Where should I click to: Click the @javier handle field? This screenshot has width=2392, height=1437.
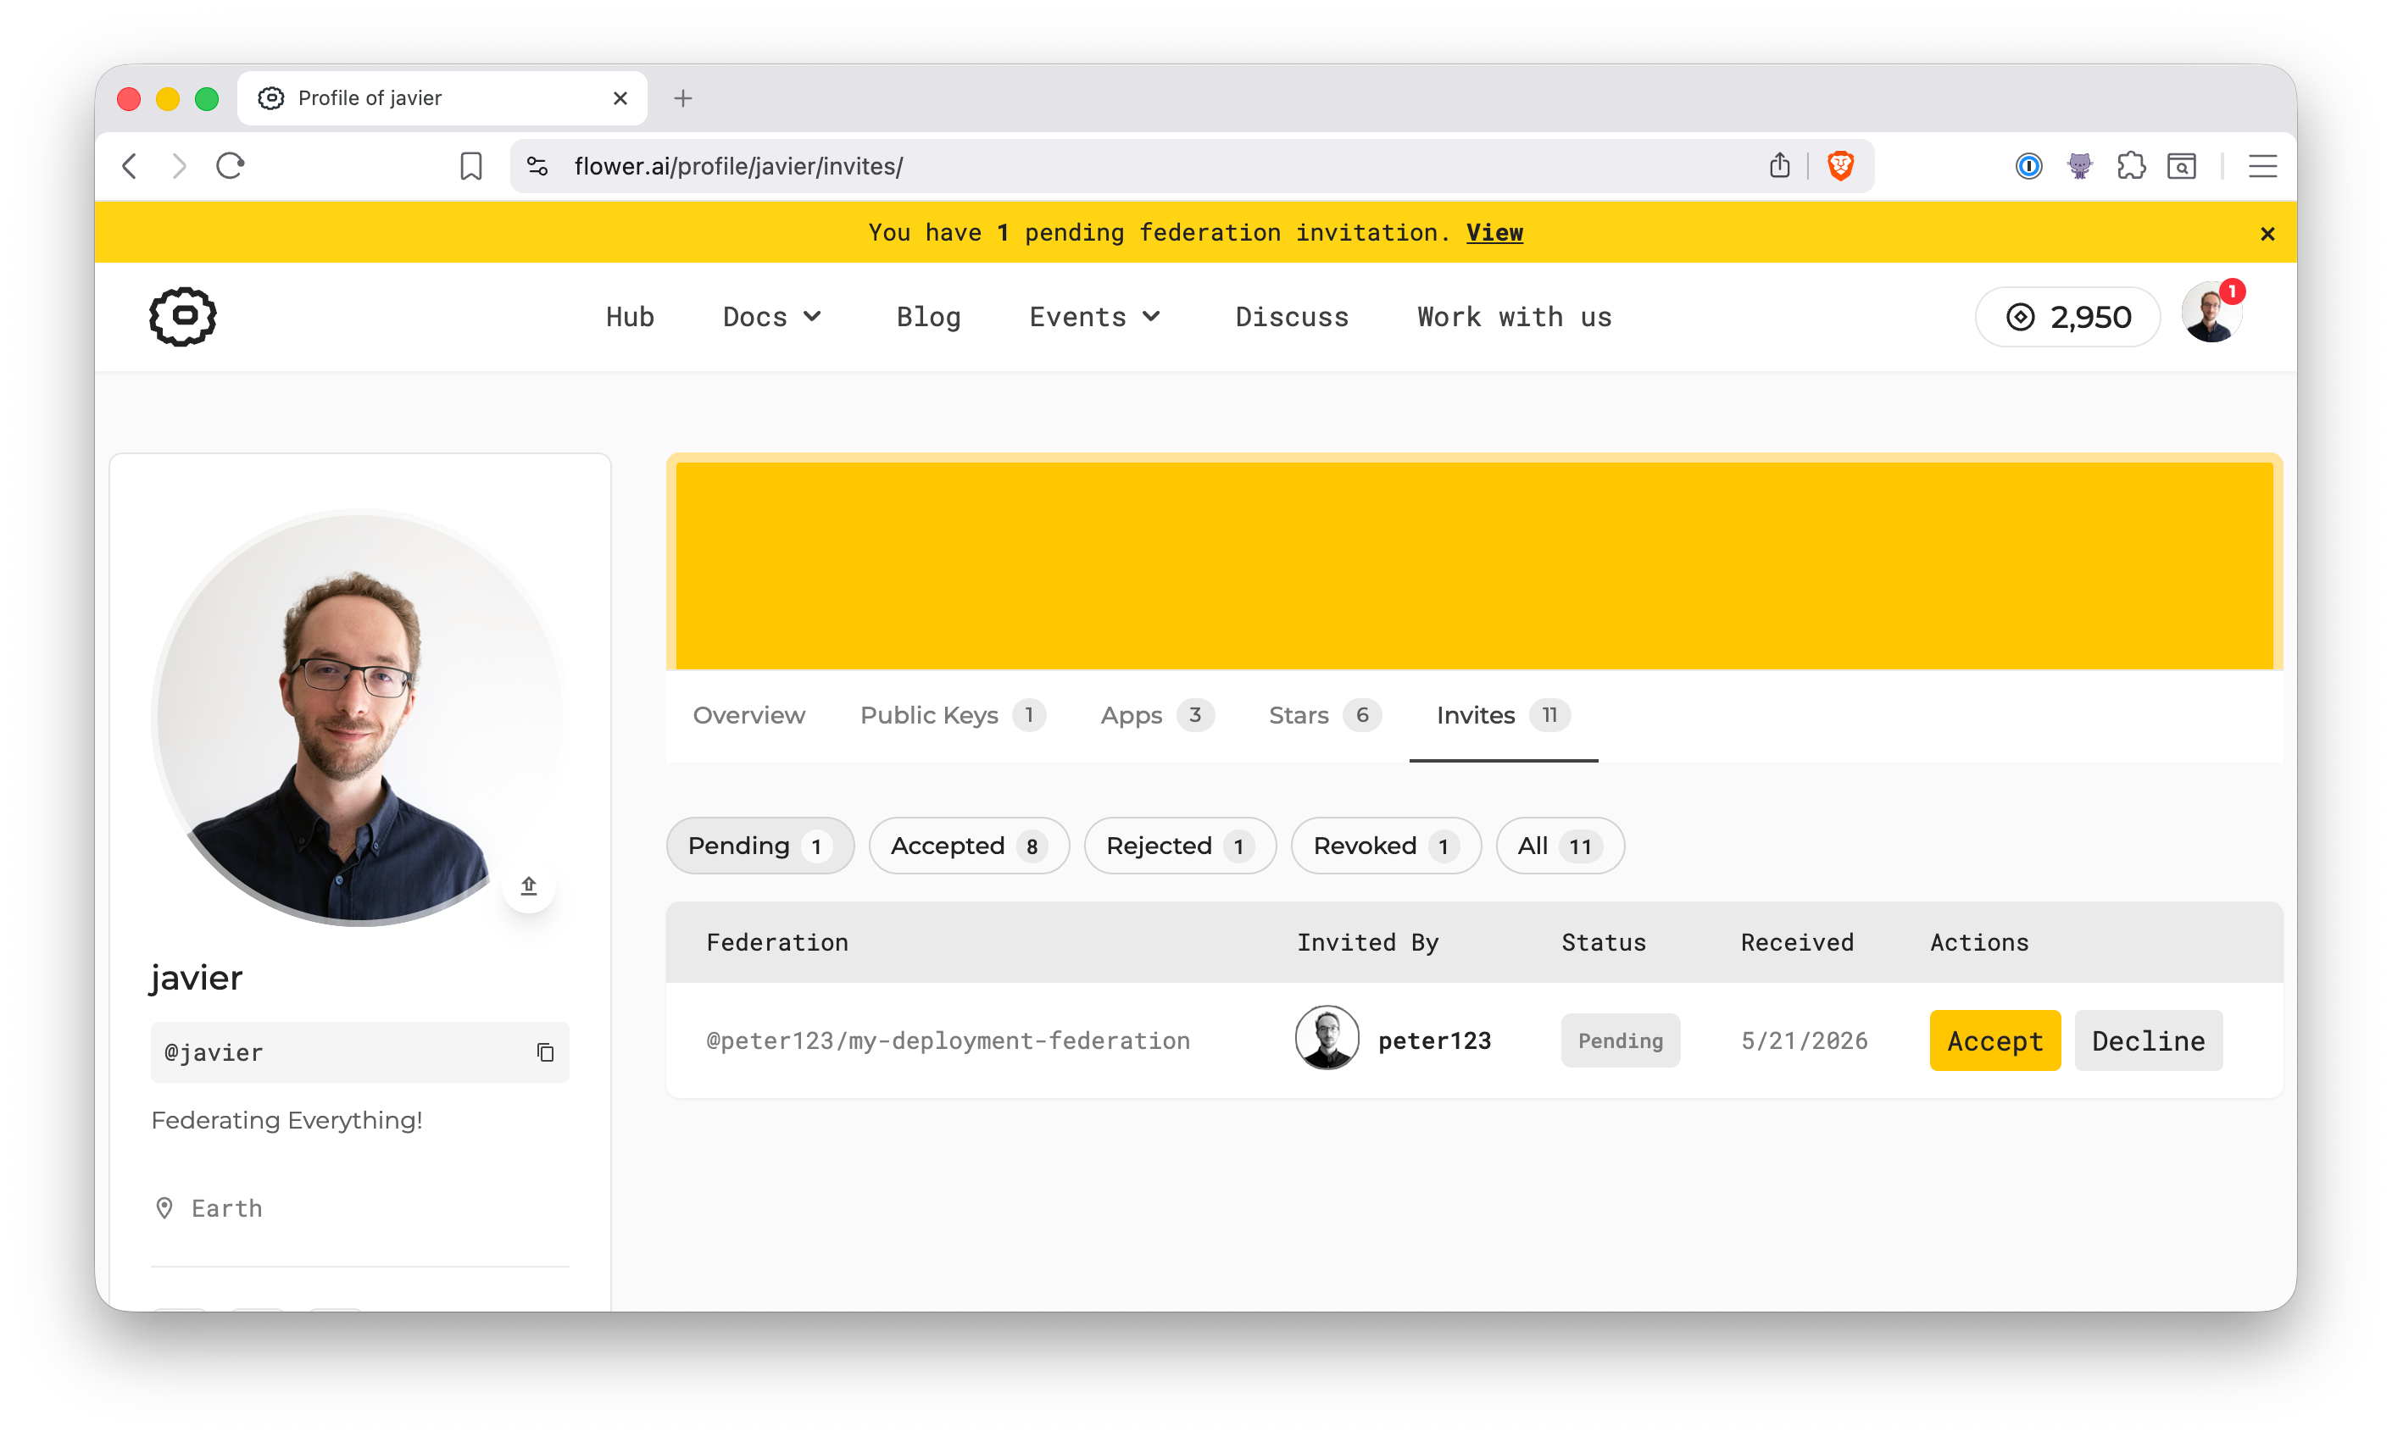(x=359, y=1051)
